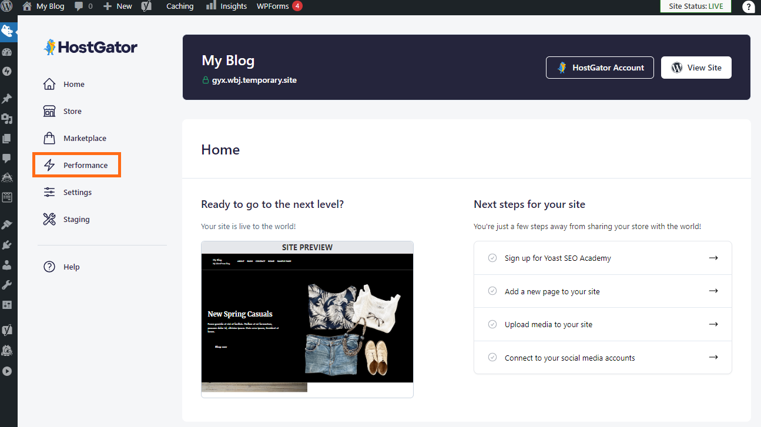
Task: Open Plugins plug icon in sidebar
Action: click(7, 245)
